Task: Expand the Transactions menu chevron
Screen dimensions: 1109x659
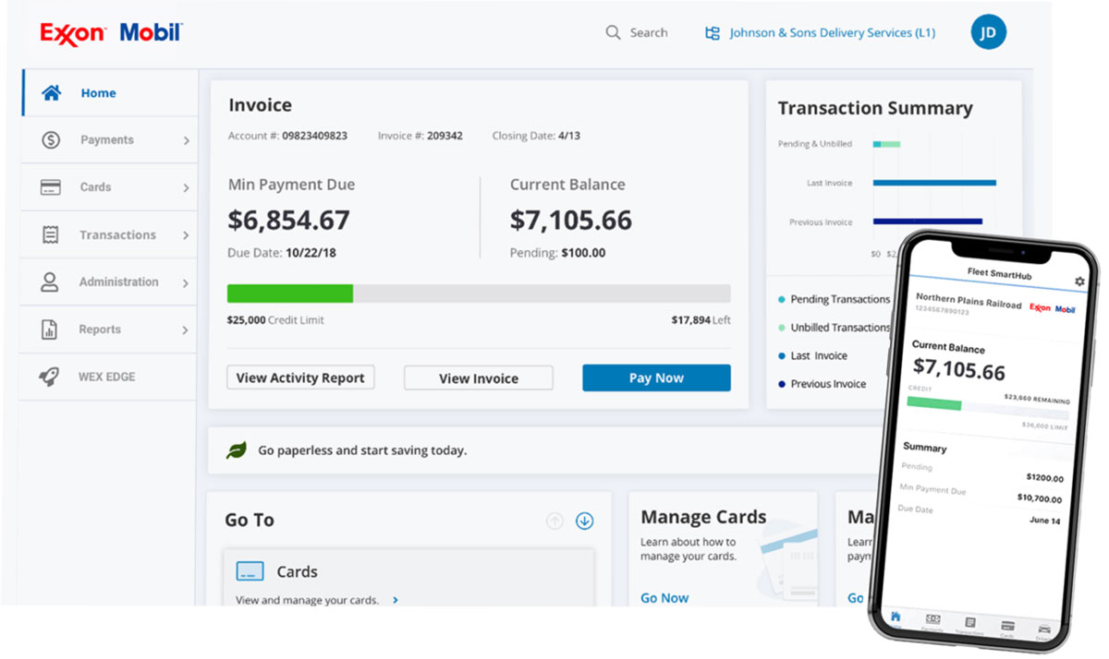Action: click(186, 236)
